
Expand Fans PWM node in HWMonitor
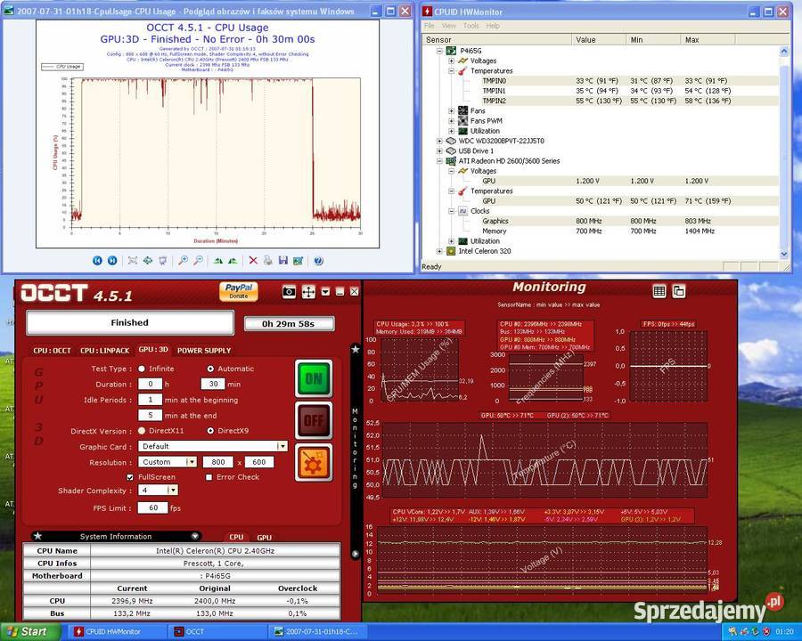click(x=451, y=121)
